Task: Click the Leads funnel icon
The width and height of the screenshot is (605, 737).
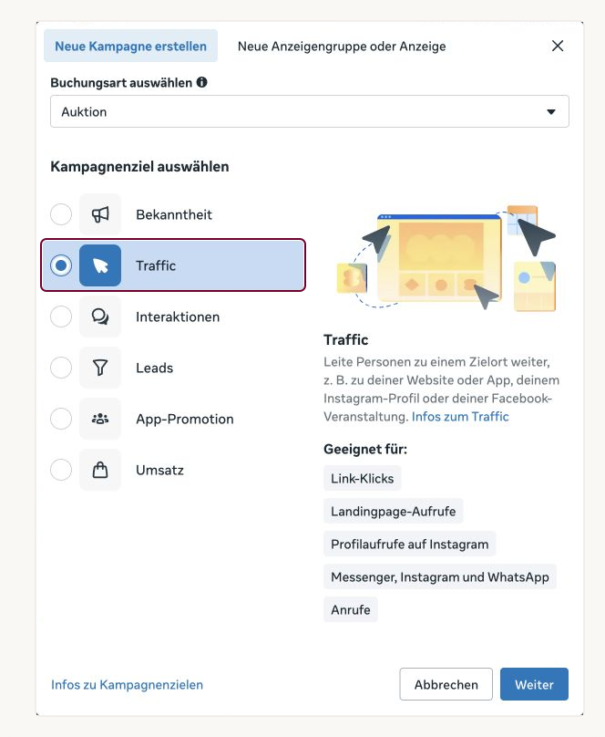Action: (x=100, y=368)
